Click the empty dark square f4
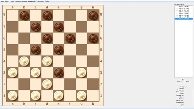Image resolution: width=194 pixels, height=109 pixels. pos(70,61)
